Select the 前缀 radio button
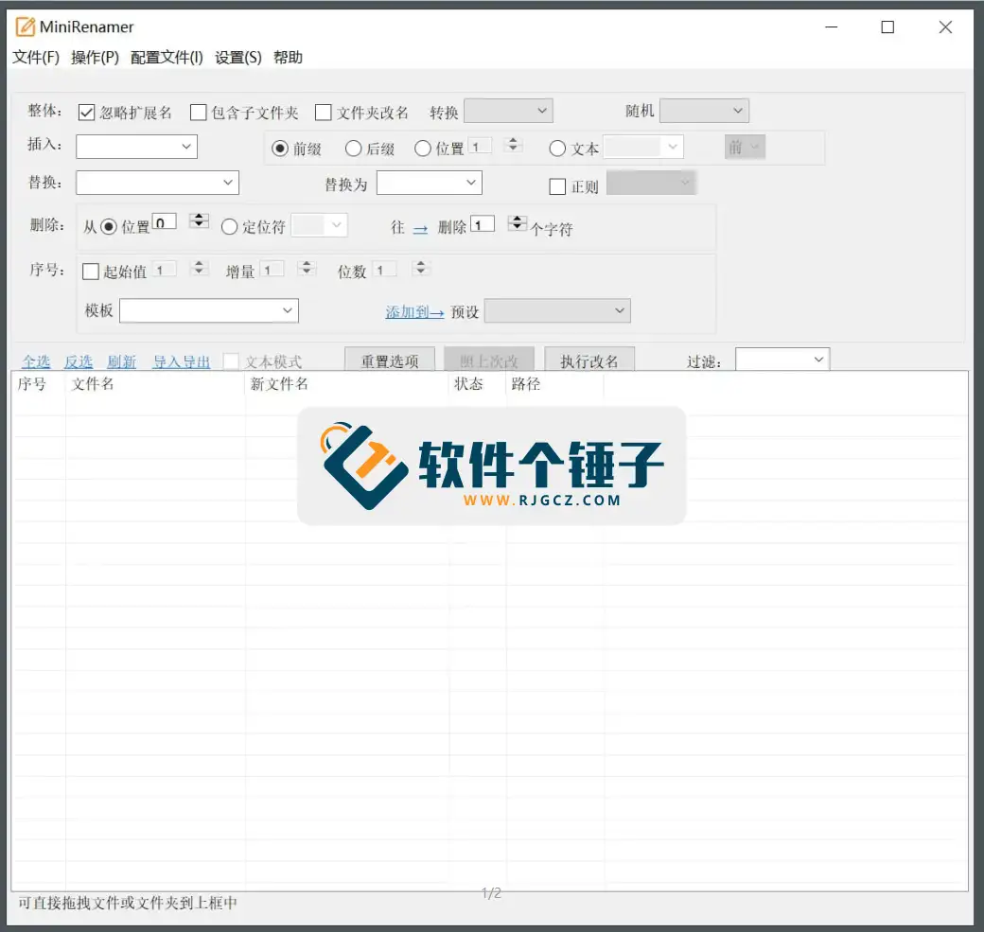The width and height of the screenshot is (984, 932). click(x=280, y=149)
